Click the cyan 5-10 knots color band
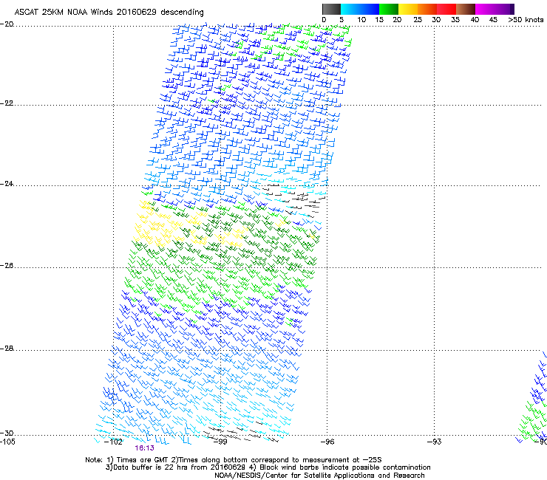 [350, 9]
